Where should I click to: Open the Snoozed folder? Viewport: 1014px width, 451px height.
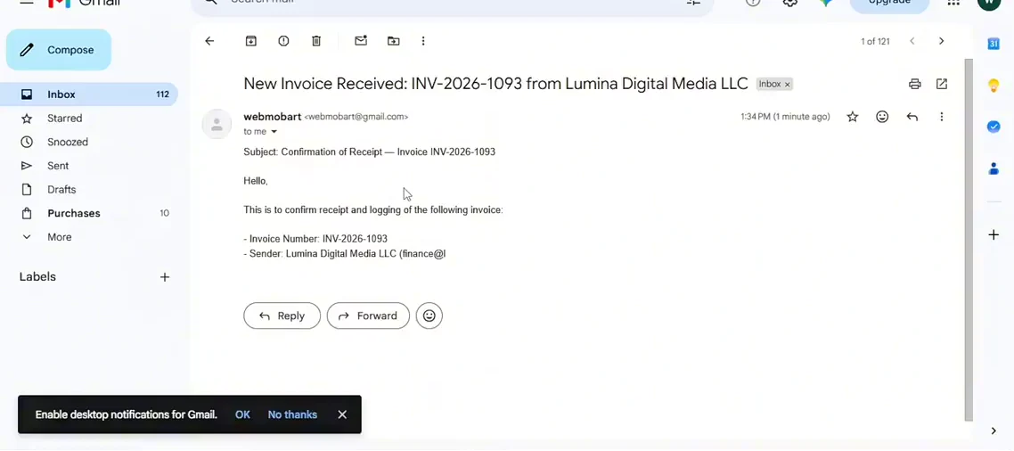(x=88, y=142)
